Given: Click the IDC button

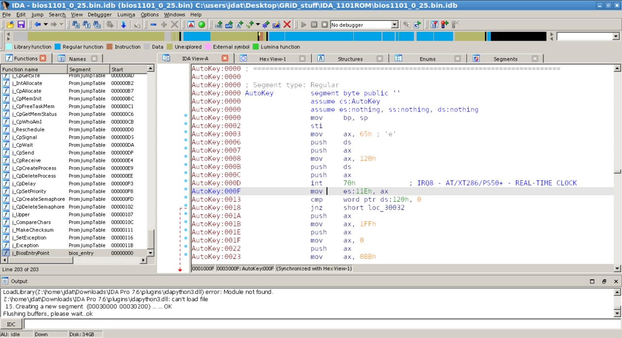Looking at the screenshot, I should pyautogui.click(x=11, y=324).
